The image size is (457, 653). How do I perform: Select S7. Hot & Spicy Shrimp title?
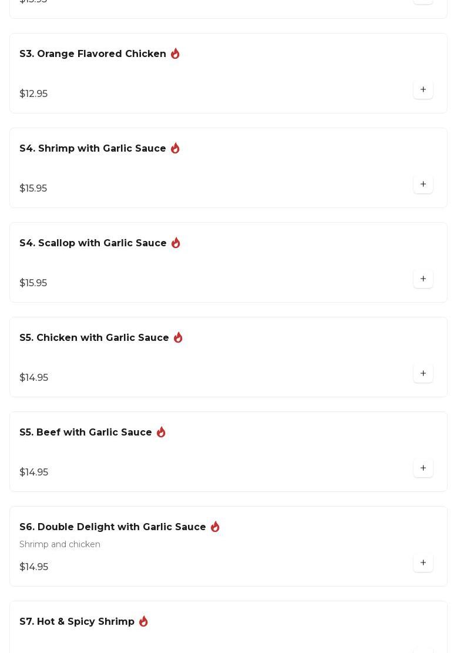tap(77, 621)
